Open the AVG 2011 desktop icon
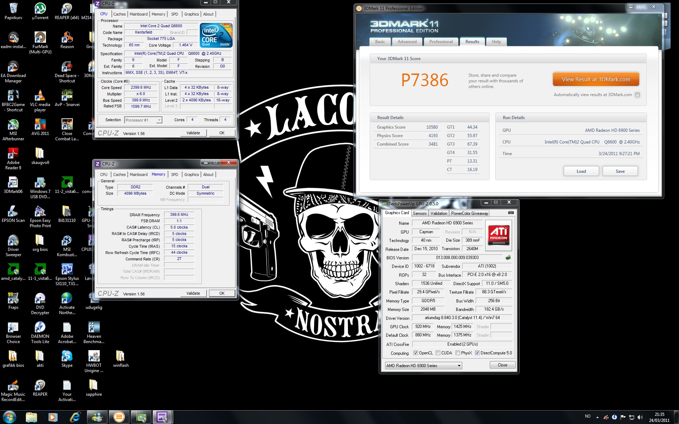Viewport: 679px width, 424px height. [x=40, y=127]
